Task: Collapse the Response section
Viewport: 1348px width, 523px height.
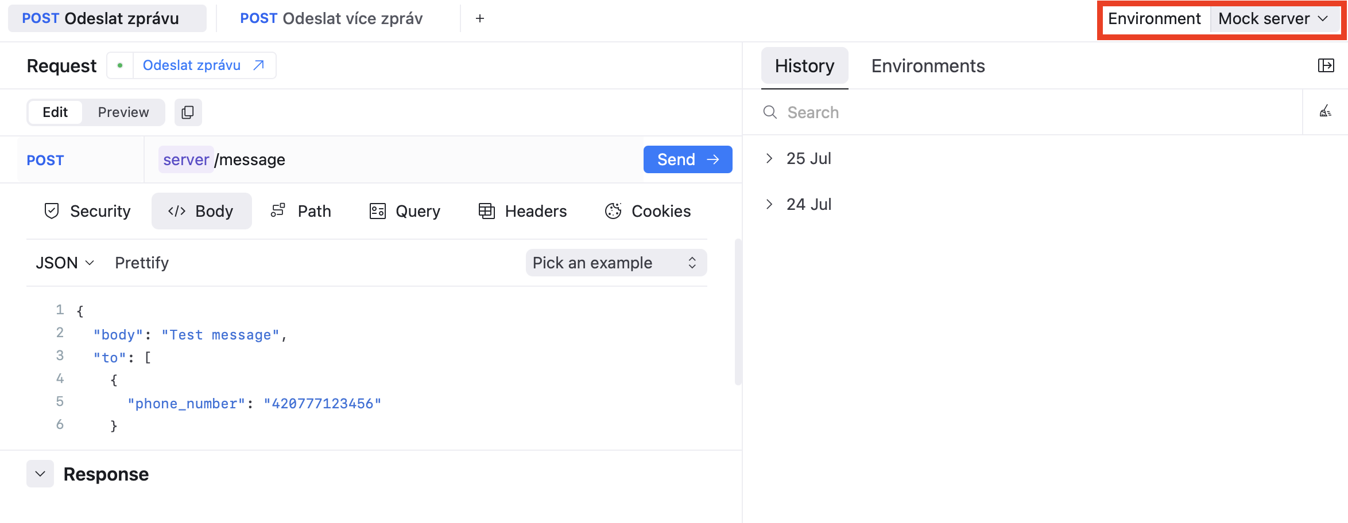Action: coord(40,474)
